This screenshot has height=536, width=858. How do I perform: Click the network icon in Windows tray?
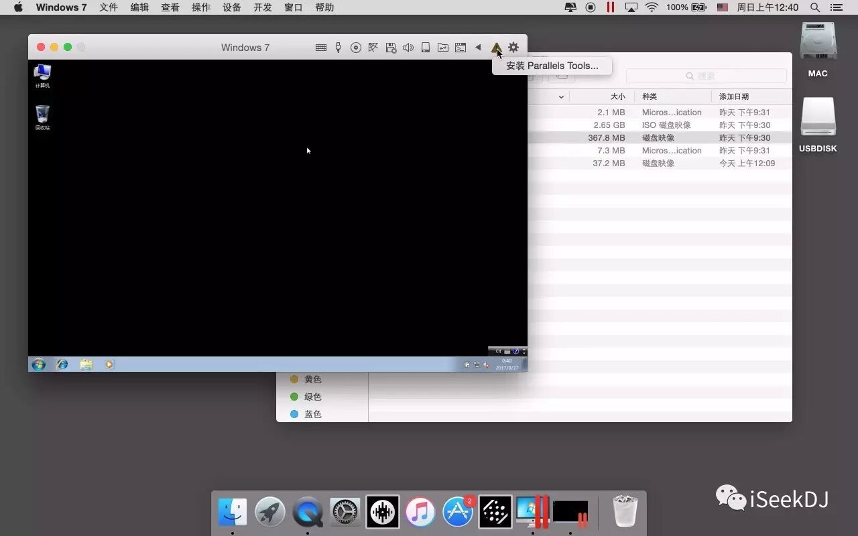pos(477,364)
